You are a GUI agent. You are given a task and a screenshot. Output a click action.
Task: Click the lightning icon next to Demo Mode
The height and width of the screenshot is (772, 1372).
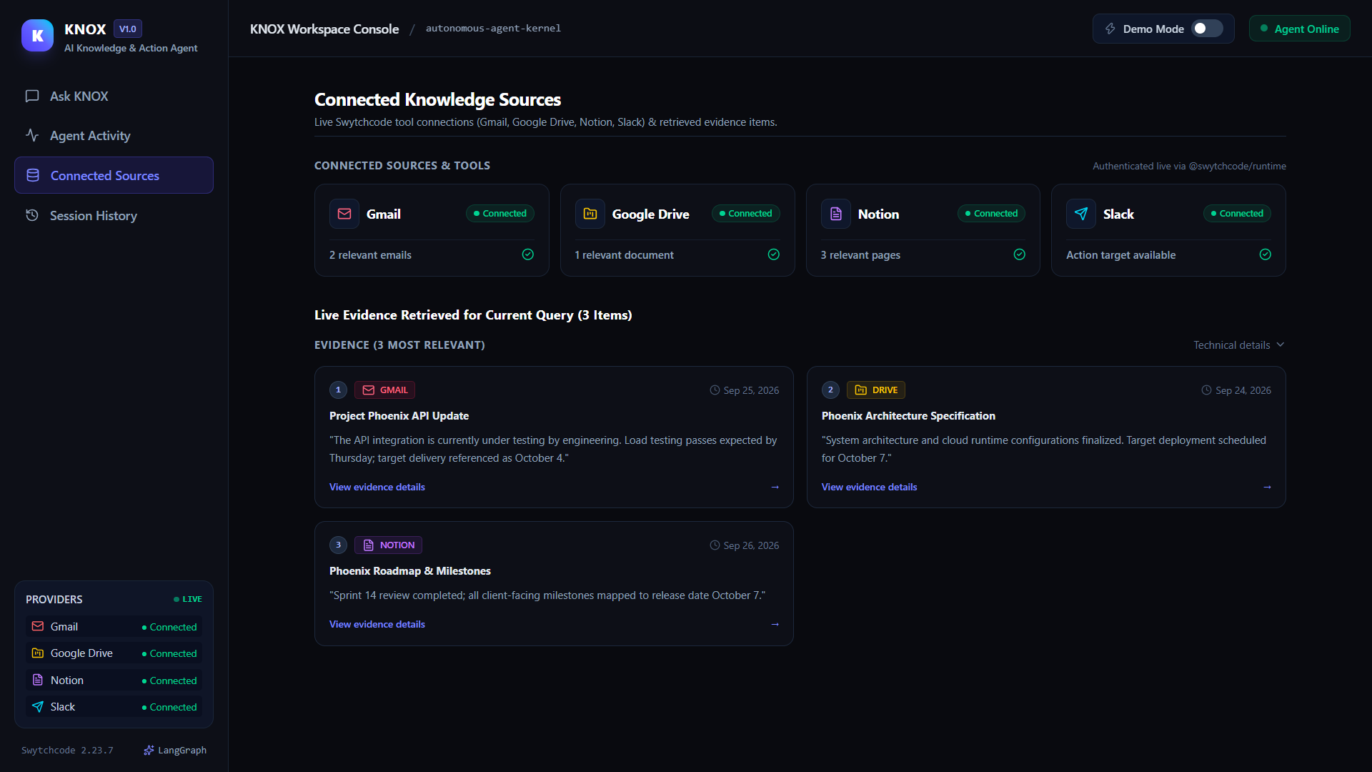coord(1110,29)
